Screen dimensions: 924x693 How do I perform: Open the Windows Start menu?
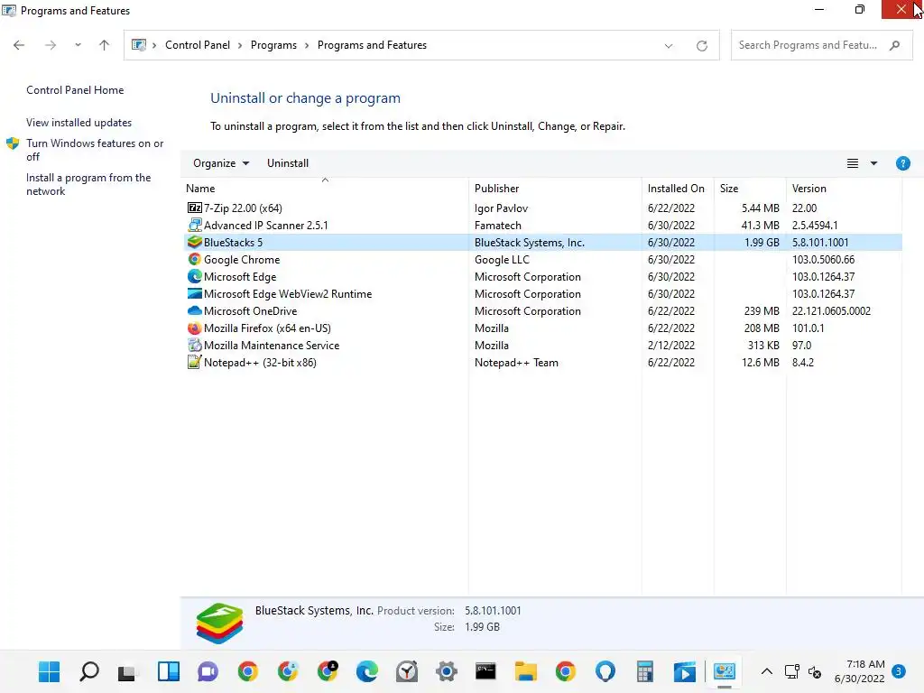(49, 671)
